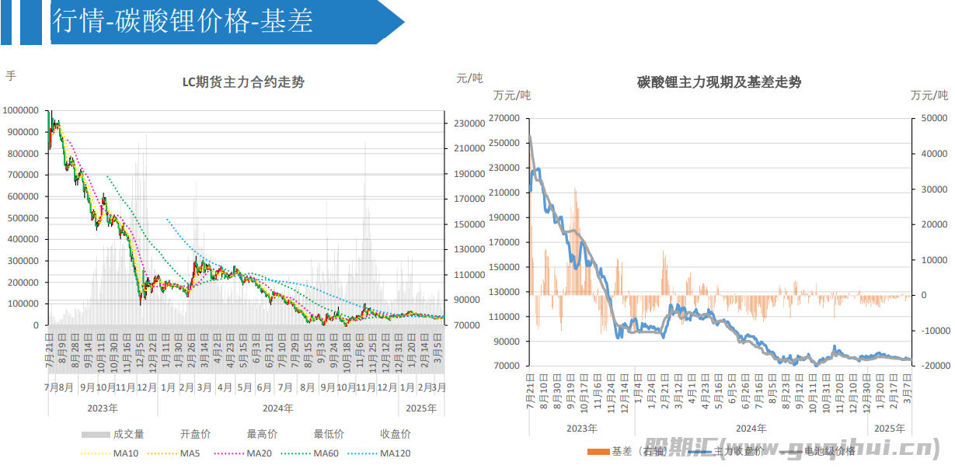
Task: Click the 2023年 label under the left chart
Action: point(103,408)
